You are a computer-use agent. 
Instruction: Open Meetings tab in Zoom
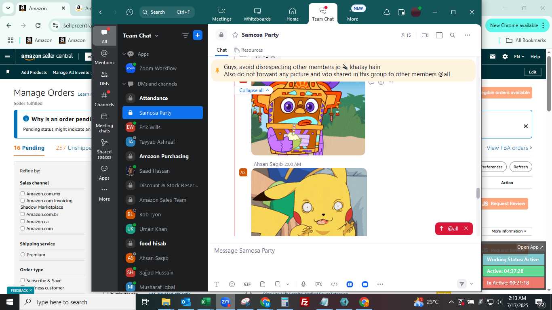coord(222,14)
